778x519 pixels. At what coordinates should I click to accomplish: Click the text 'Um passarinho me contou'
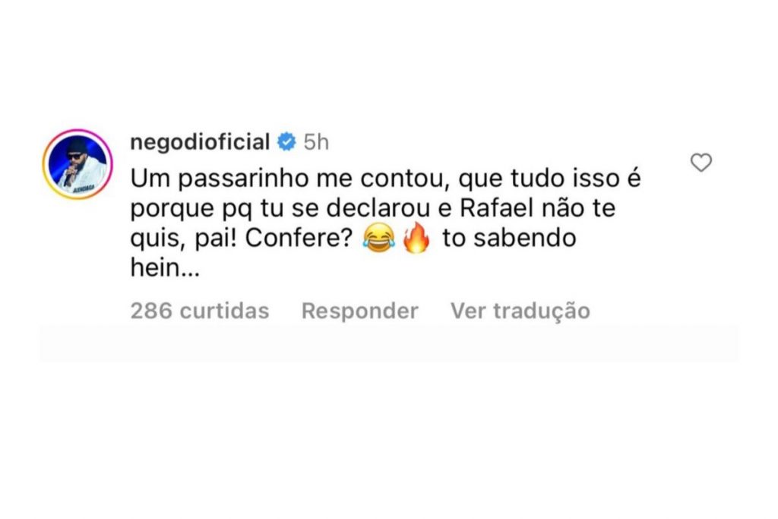point(259,179)
